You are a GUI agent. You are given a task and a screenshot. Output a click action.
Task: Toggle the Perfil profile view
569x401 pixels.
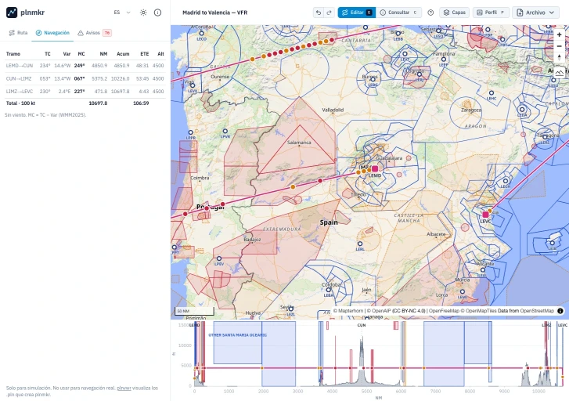click(491, 13)
